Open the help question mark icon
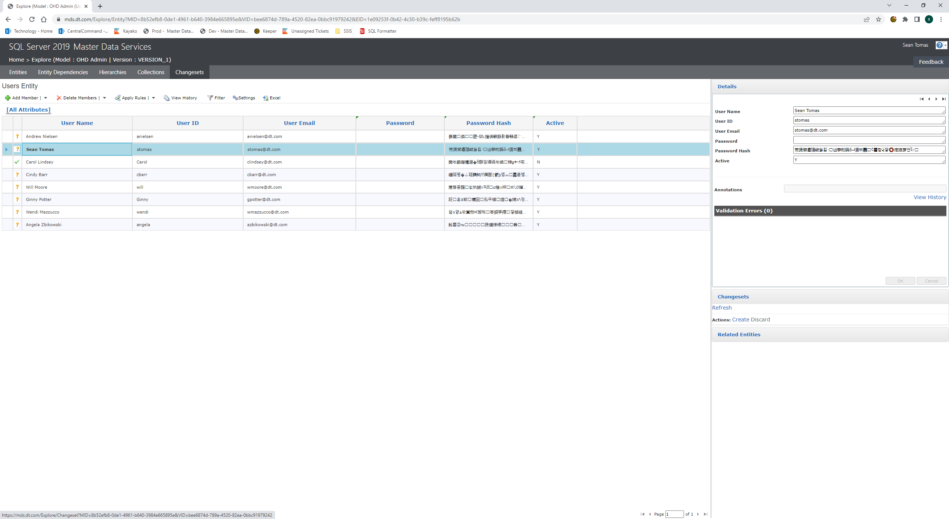949x519 pixels. (939, 45)
